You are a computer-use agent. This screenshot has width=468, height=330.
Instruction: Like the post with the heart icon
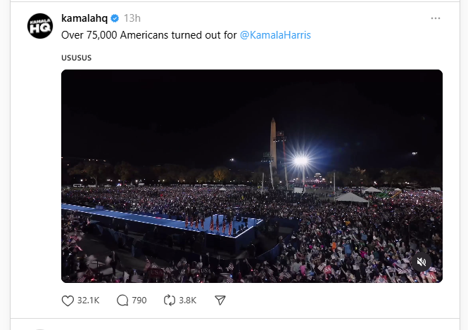(x=68, y=301)
